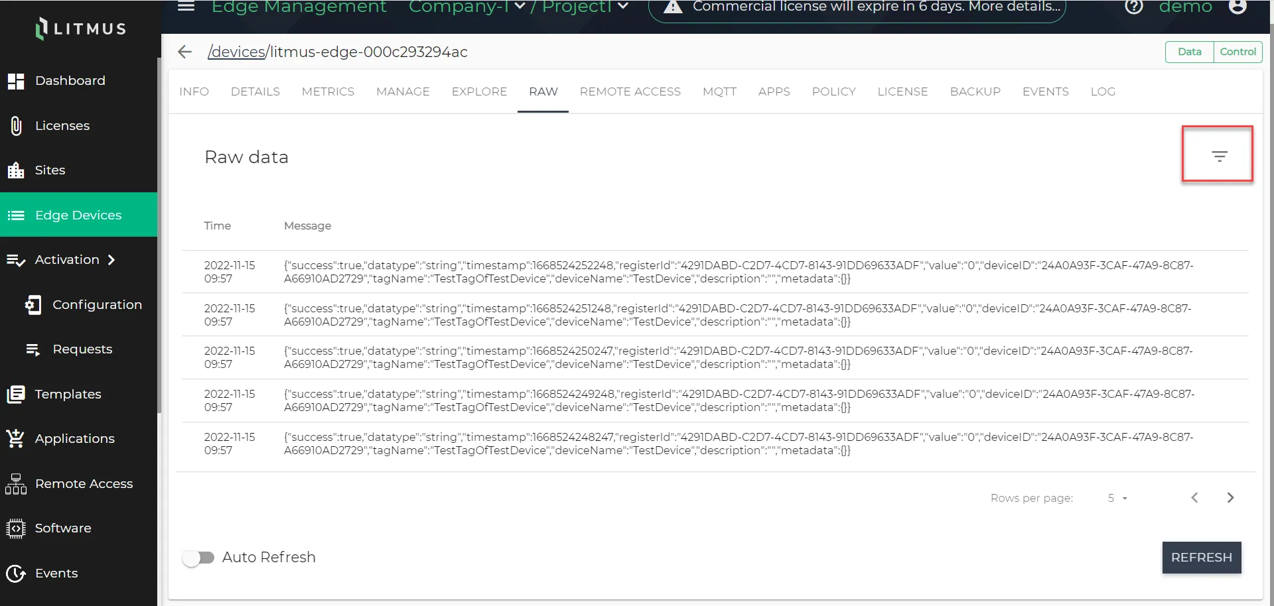Follow the /devices breadcrumb link
Viewport: 1274px width, 606px height.
click(x=237, y=52)
